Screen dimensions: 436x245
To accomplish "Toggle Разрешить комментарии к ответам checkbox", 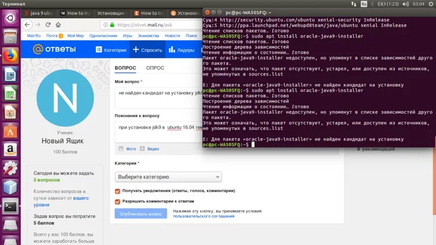I will [x=117, y=201].
